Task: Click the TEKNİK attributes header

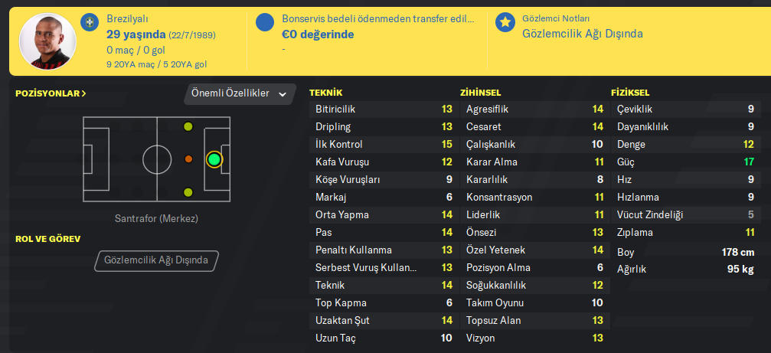Action: tap(325, 92)
